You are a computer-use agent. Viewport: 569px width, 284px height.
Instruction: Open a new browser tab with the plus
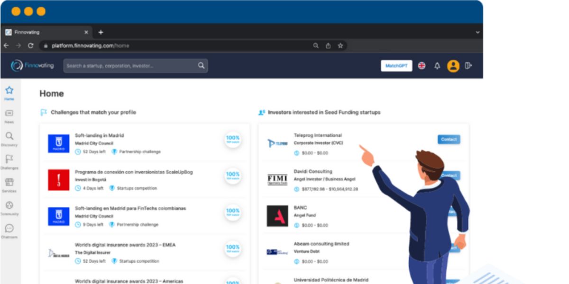(101, 32)
